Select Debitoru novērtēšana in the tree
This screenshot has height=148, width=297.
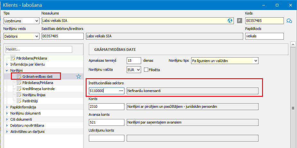click(x=27, y=125)
